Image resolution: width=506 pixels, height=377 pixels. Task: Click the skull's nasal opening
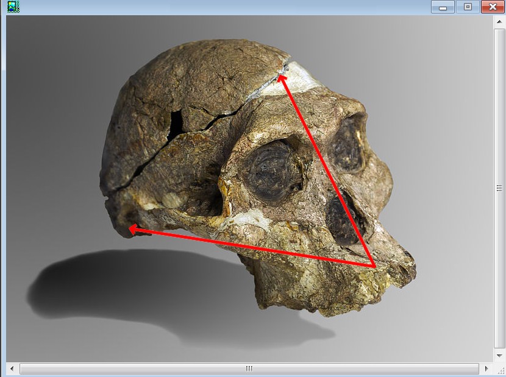click(x=341, y=218)
